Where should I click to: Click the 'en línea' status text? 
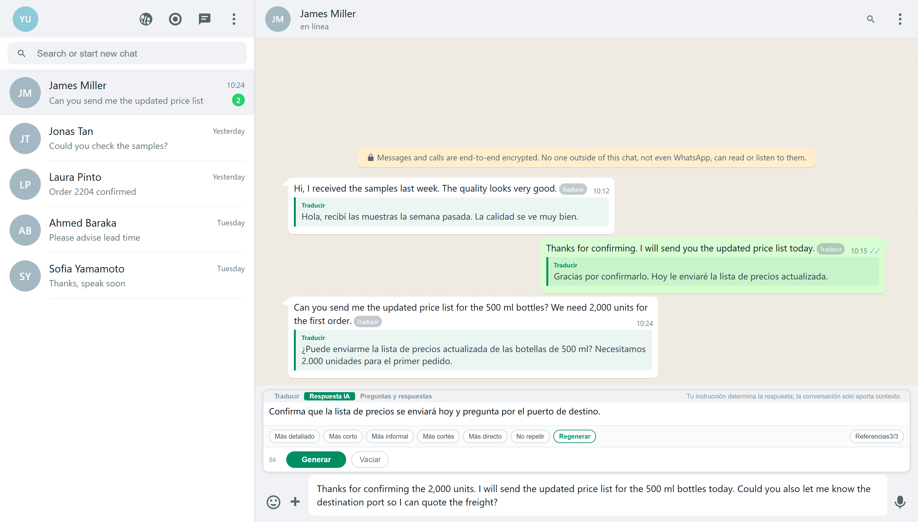click(314, 26)
